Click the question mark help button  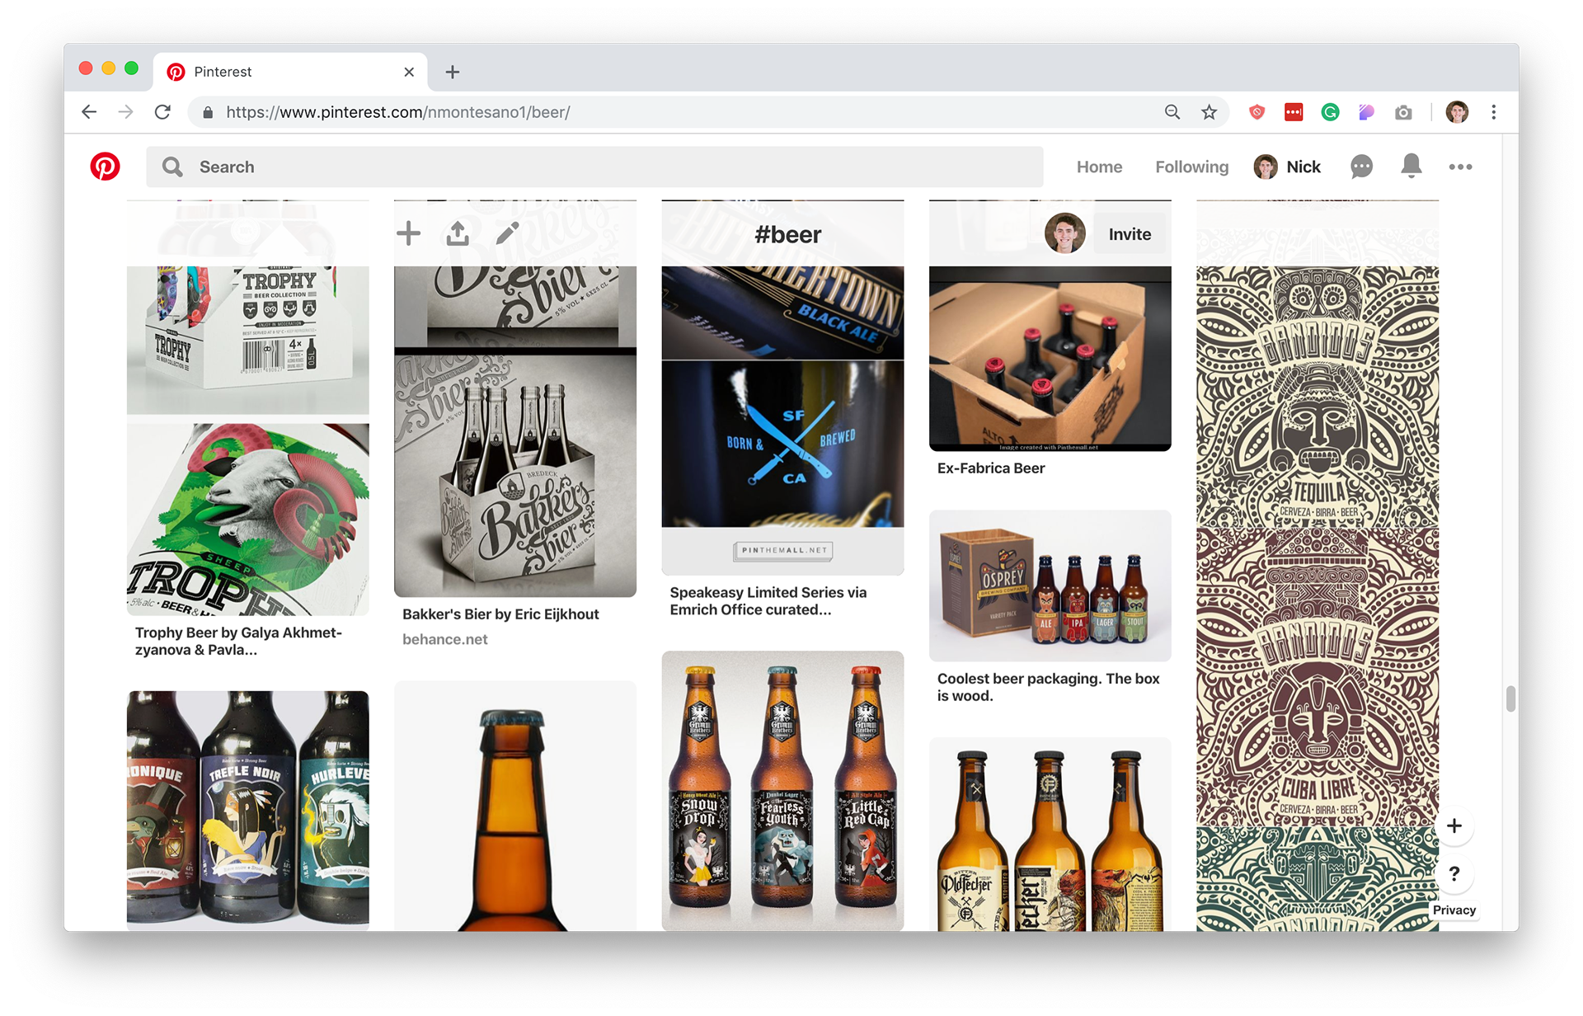(x=1454, y=873)
